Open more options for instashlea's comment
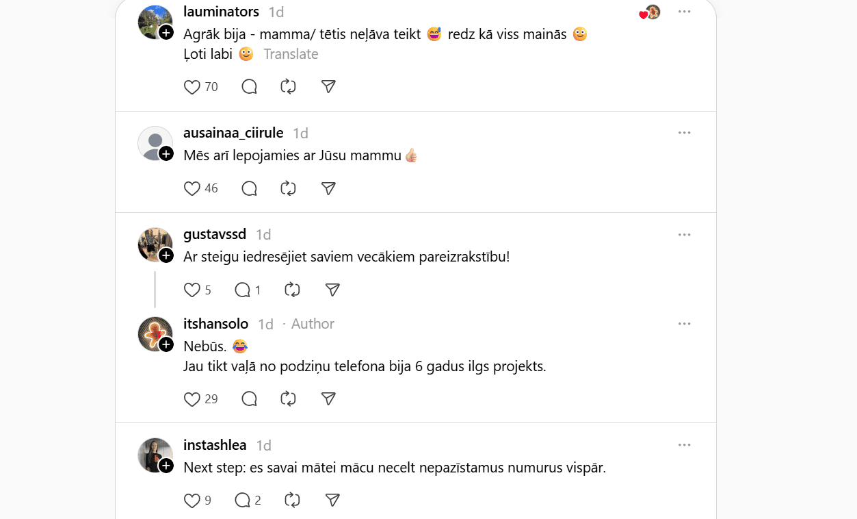The width and height of the screenshot is (857, 519). coord(684,445)
